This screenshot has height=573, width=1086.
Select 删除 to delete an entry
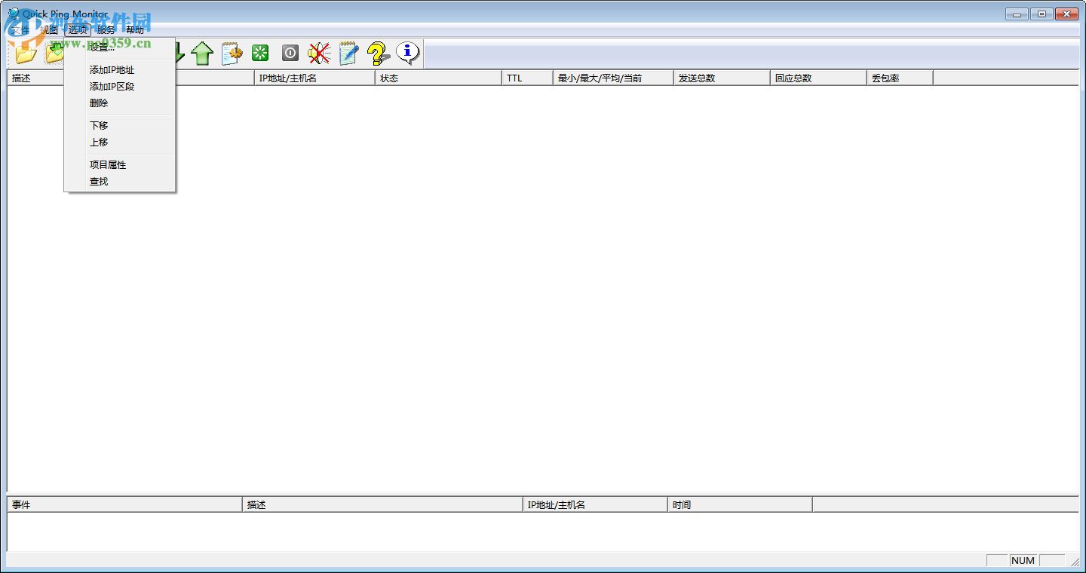click(98, 103)
